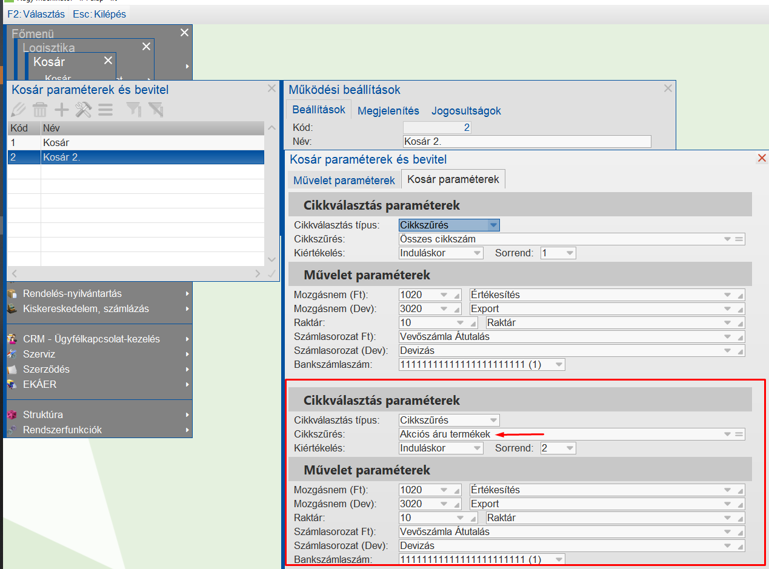The width and height of the screenshot is (769, 569).
Task: Click the Név input field containing Kosár 2.
Action: tap(526, 142)
